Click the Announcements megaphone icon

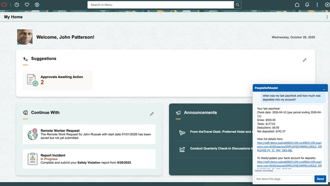coord(178,113)
